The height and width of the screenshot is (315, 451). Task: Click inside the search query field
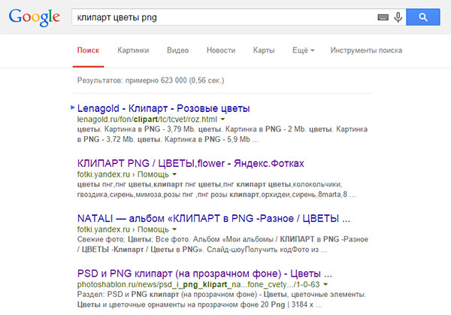click(224, 17)
